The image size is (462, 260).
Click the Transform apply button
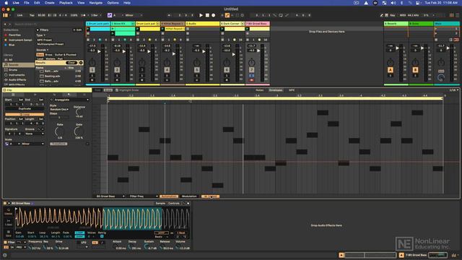58,144
